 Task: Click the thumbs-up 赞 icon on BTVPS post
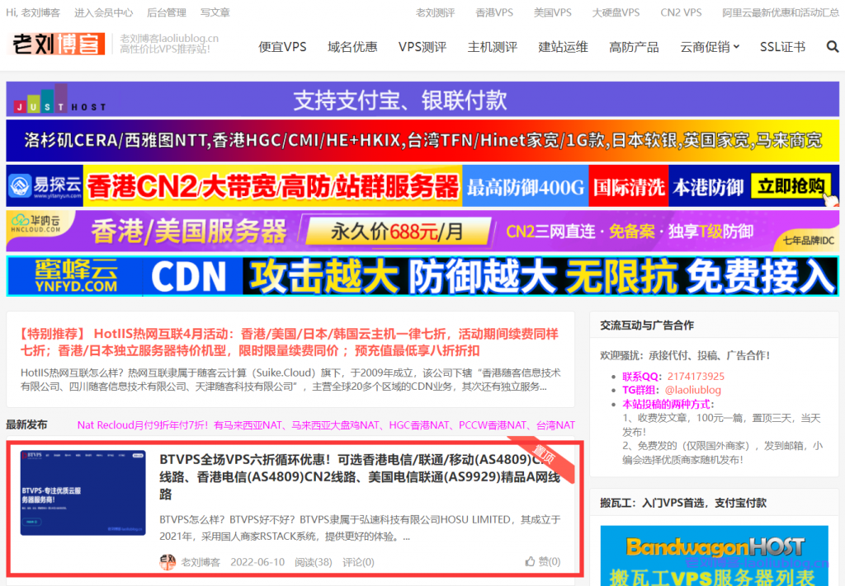tap(531, 562)
